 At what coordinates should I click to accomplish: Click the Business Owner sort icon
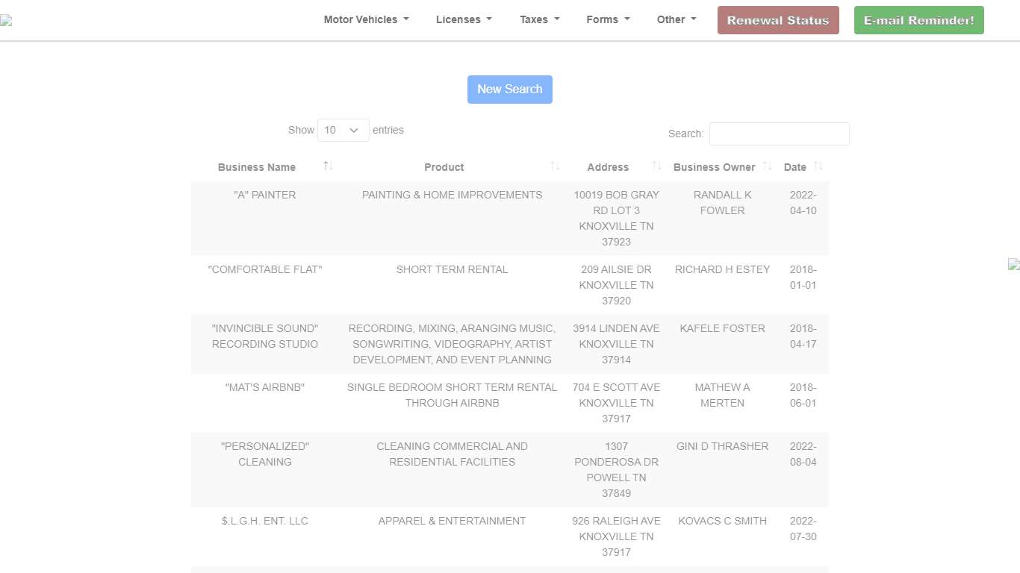(x=767, y=166)
